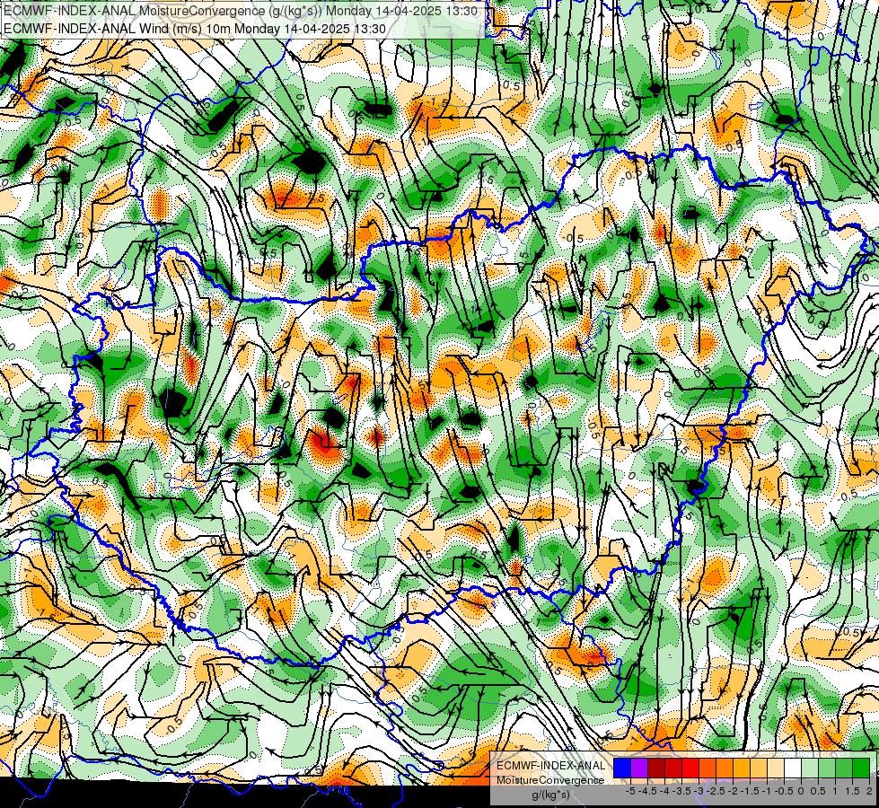Pick the palest green legend swatch
The width and height of the screenshot is (879, 808).
pos(810,768)
